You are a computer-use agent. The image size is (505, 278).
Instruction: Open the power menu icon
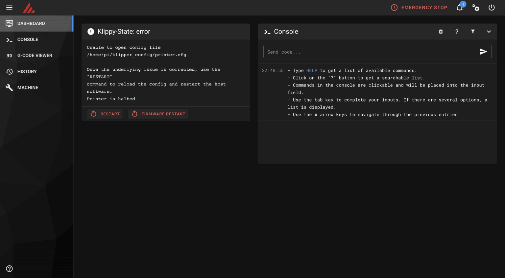point(492,8)
